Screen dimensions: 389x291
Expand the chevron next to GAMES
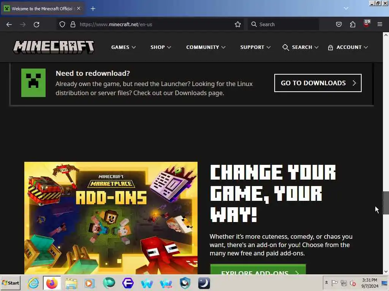click(x=134, y=47)
